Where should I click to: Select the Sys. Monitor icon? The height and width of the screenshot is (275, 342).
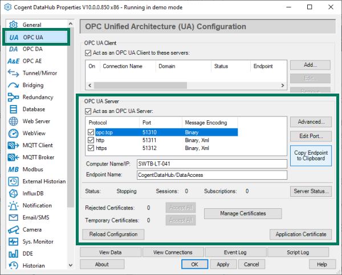(x=13, y=241)
